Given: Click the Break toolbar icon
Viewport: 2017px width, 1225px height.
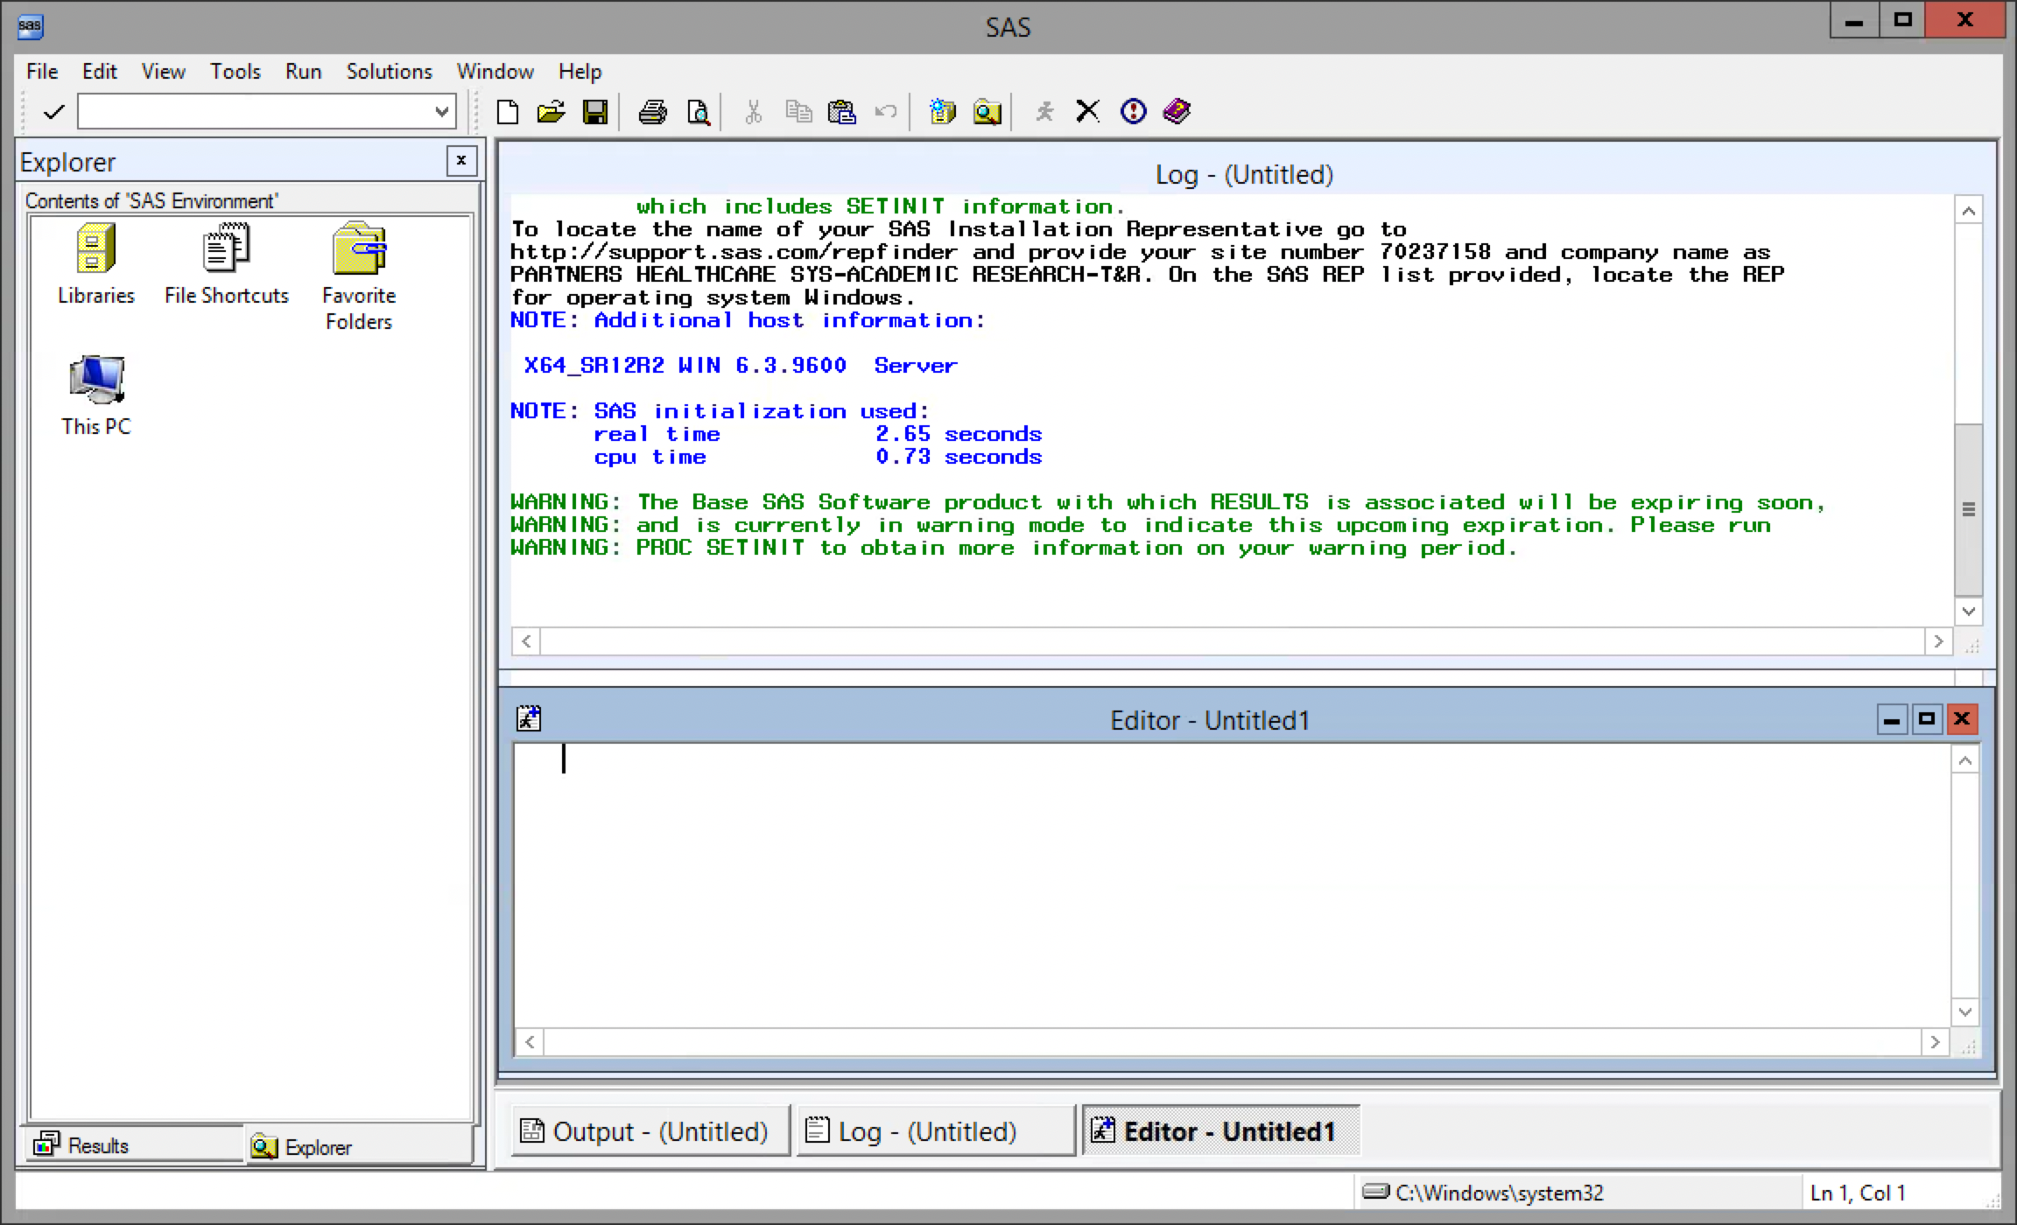Looking at the screenshot, I should 1133,112.
